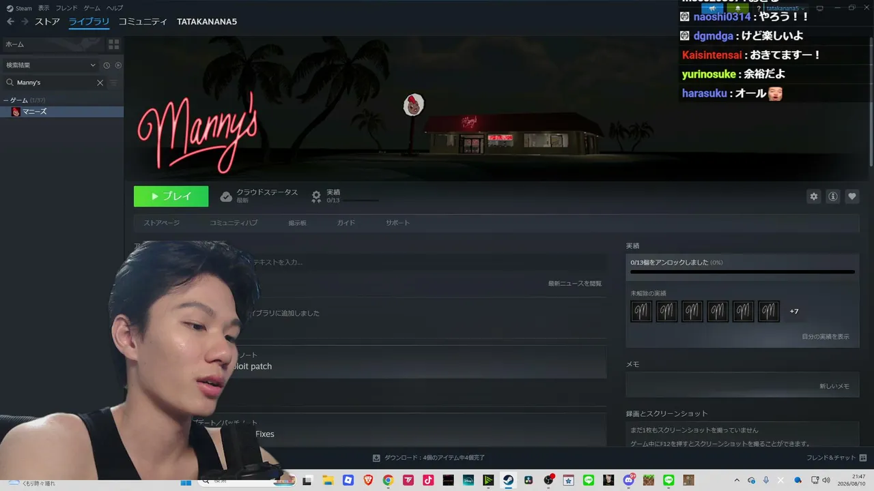This screenshot has height=491, width=874.
Task: Open the コミュニティ tab
Action: pyautogui.click(x=143, y=22)
